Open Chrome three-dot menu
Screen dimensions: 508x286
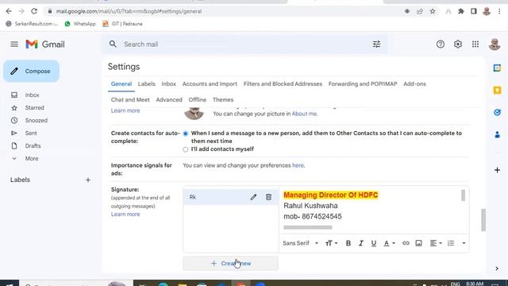(x=499, y=11)
